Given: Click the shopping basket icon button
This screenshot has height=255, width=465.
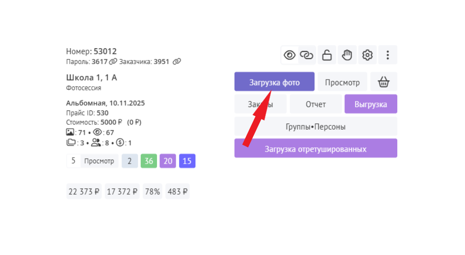Looking at the screenshot, I should point(384,82).
